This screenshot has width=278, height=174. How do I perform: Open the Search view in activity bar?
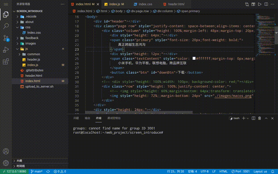pyautogui.click(x=6, y=26)
